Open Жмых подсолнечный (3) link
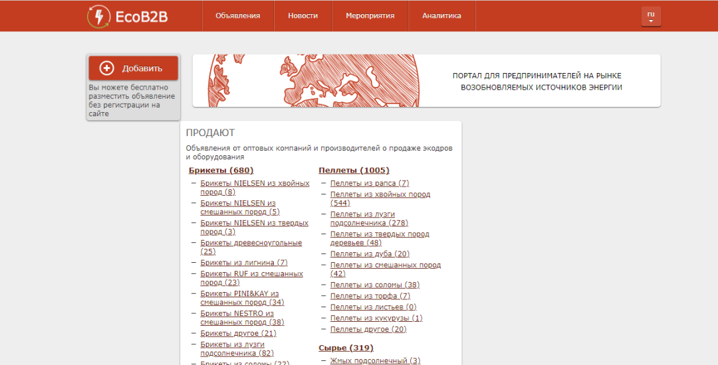The height and width of the screenshot is (365, 718). [376, 361]
